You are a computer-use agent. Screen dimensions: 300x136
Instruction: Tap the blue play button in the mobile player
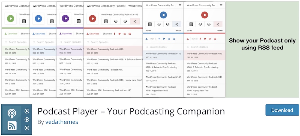click(x=163, y=15)
